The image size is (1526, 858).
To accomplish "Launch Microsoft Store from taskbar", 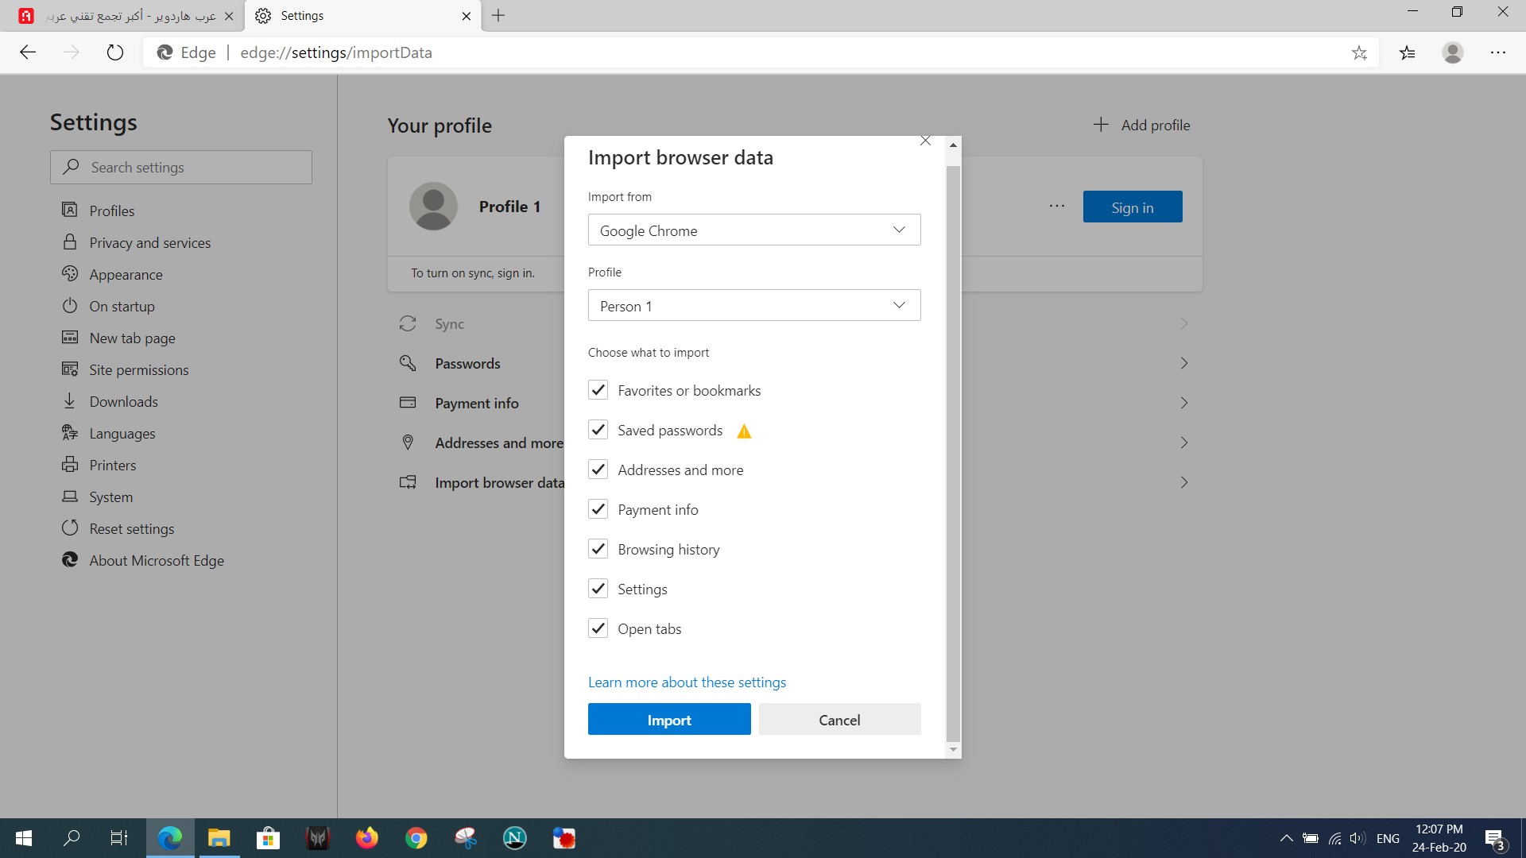I will click(x=269, y=838).
